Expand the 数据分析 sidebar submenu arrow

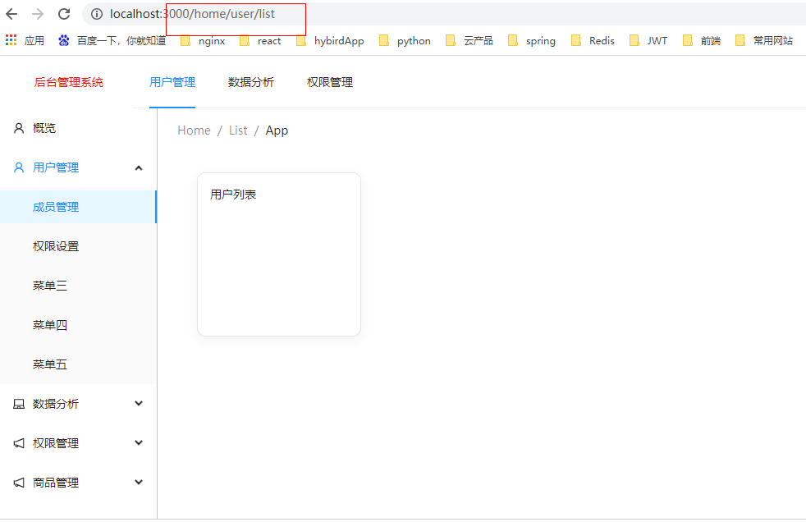138,403
